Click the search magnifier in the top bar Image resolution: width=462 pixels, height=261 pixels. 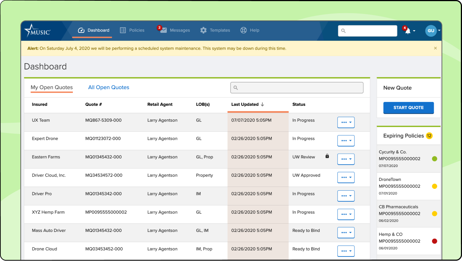[343, 31]
